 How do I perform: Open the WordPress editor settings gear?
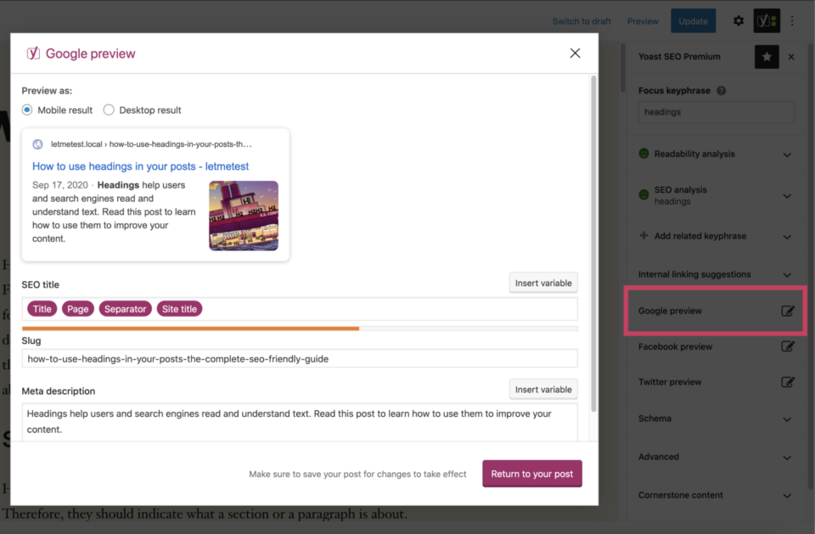[x=738, y=20]
